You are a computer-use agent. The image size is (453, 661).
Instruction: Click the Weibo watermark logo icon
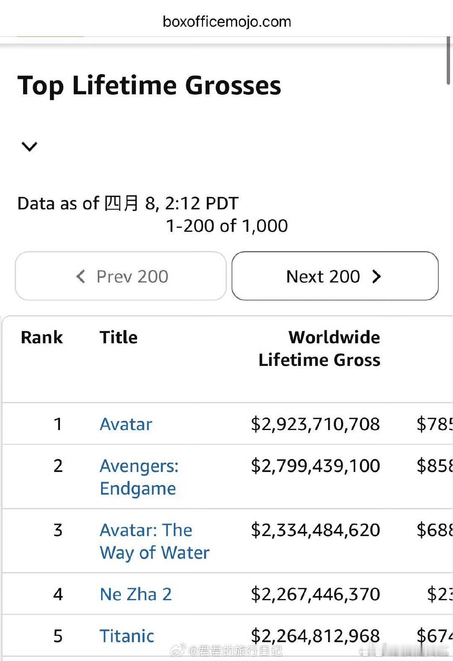click(x=178, y=651)
